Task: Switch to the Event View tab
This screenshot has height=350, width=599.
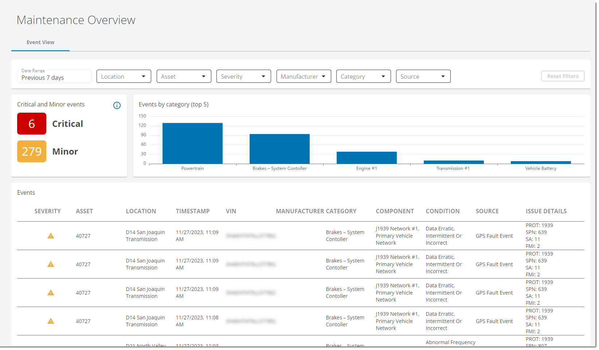Action: [x=40, y=43]
